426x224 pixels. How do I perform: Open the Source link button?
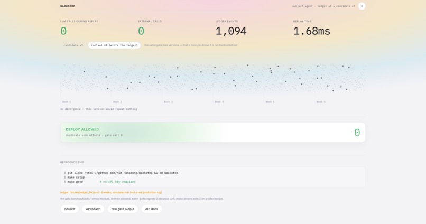70,209
